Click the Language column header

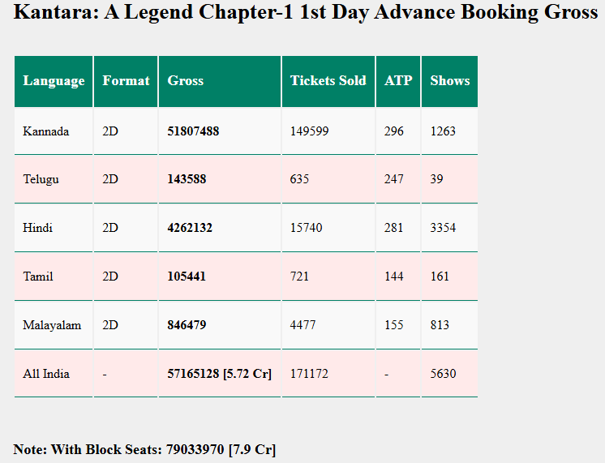[54, 81]
